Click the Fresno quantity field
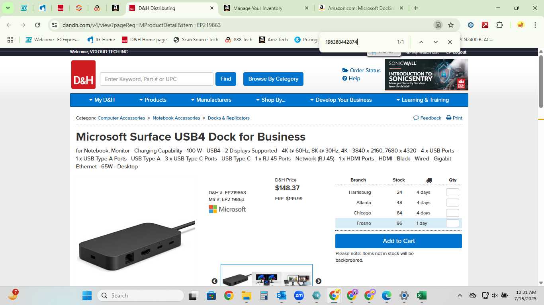This screenshot has height=305, width=544. pos(452,223)
